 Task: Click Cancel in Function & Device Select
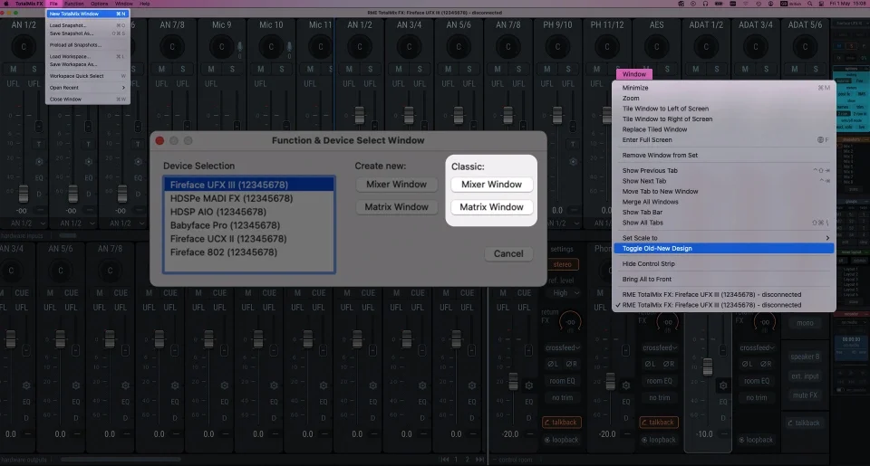[508, 253]
